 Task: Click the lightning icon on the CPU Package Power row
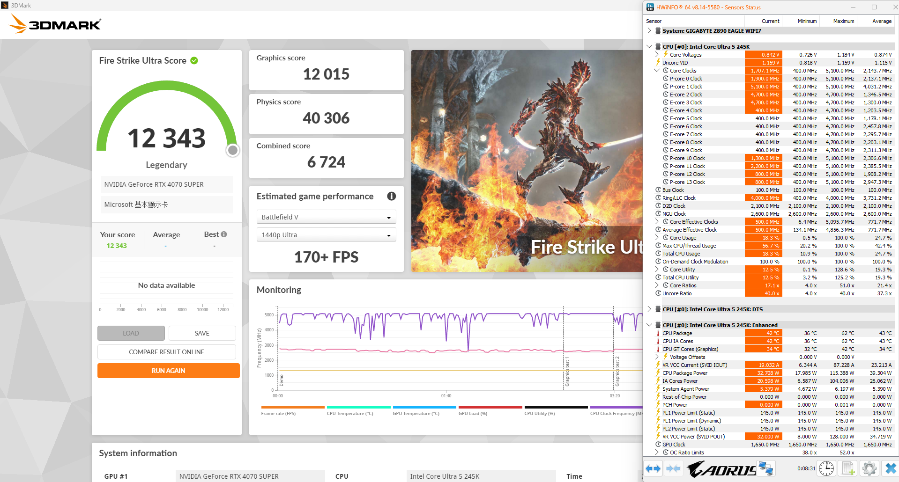point(658,373)
